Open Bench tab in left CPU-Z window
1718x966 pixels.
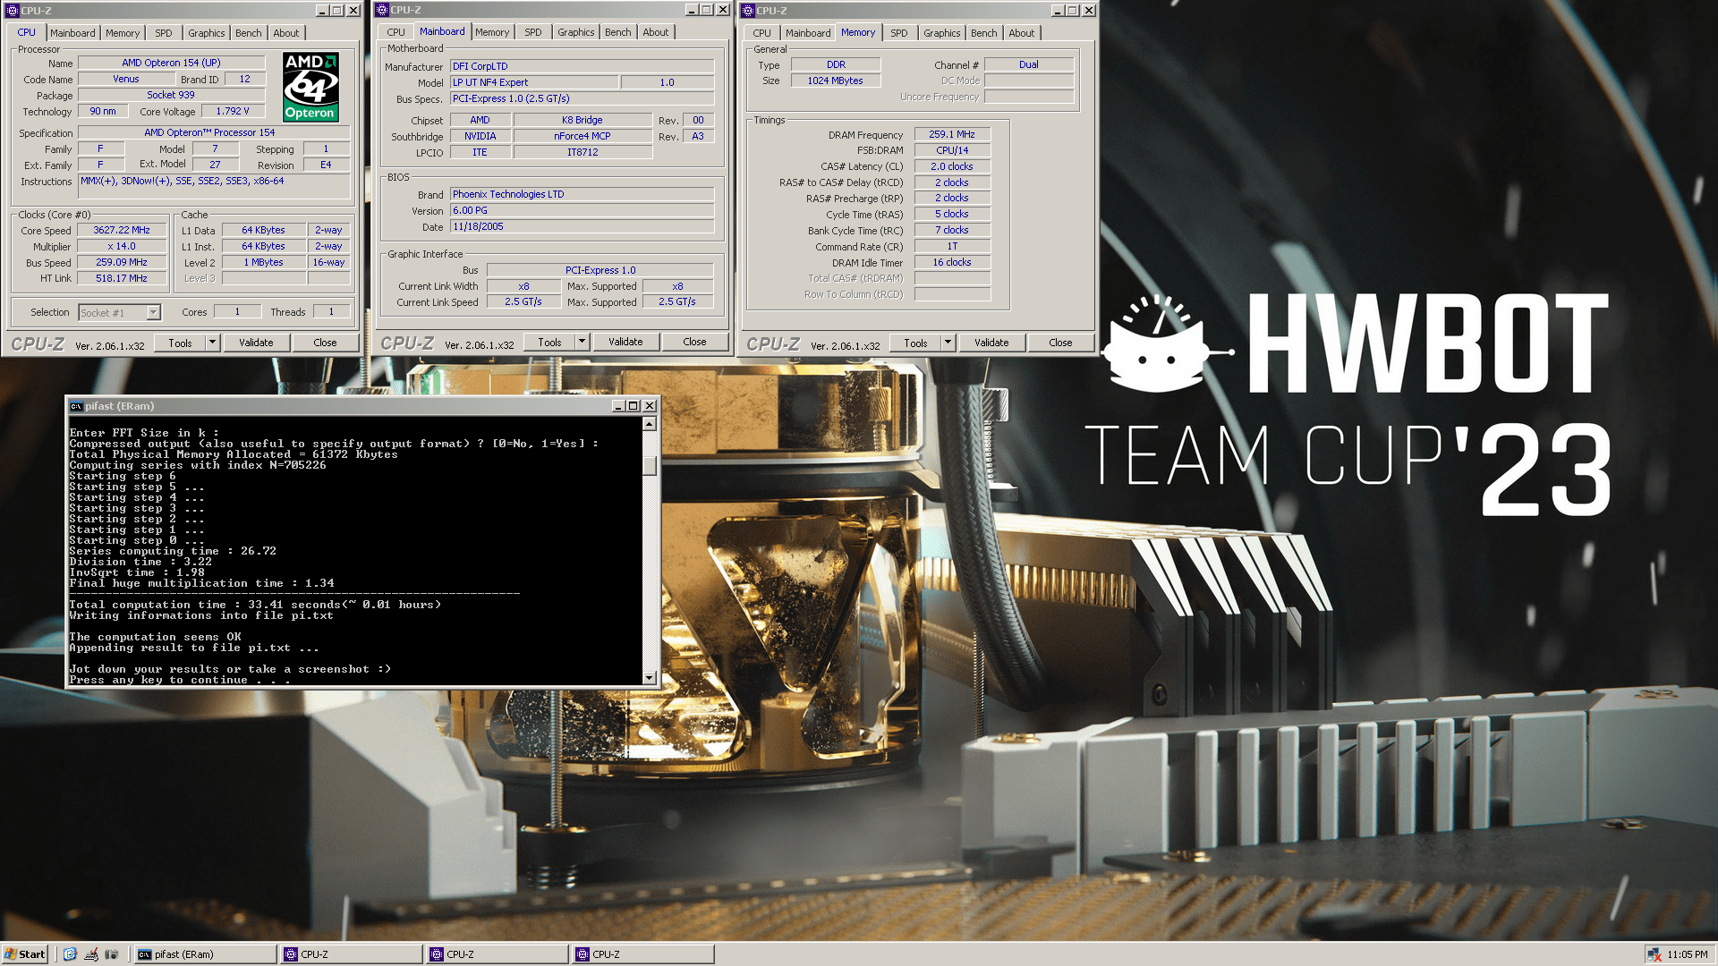(248, 33)
